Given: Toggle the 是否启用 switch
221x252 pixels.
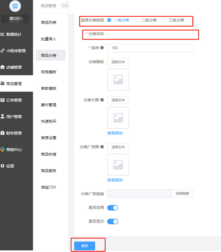Looking at the screenshot, I should point(113,208).
